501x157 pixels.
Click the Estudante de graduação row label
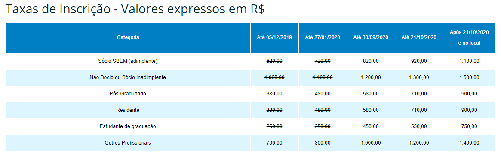pos(128,126)
